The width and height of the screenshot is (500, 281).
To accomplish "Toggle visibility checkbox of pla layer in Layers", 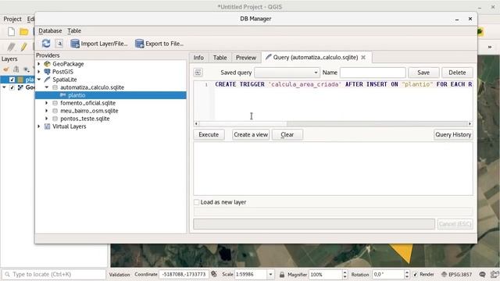I will coord(12,80).
